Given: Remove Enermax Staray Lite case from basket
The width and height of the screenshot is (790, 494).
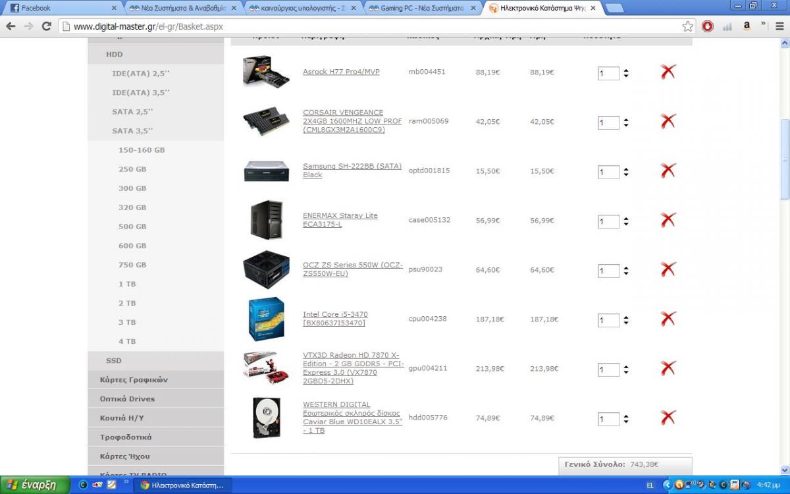Looking at the screenshot, I should point(668,220).
